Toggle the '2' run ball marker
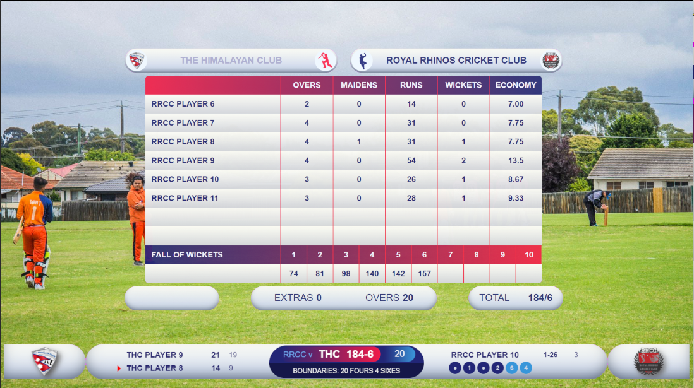694x388 pixels. tap(497, 367)
